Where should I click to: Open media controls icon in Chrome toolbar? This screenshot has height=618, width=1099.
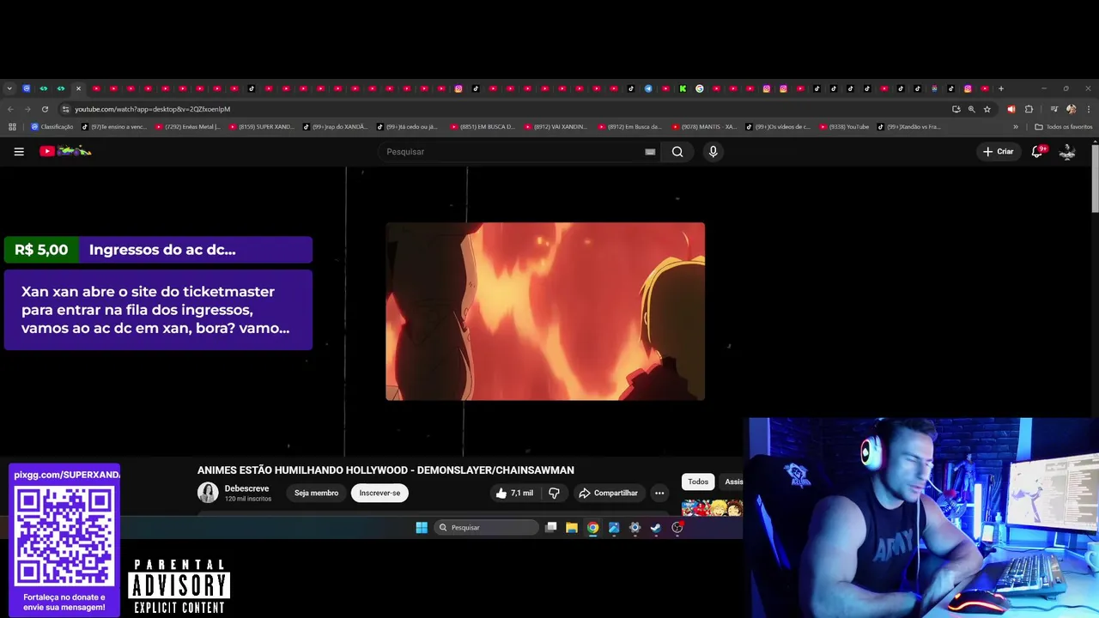1053,109
